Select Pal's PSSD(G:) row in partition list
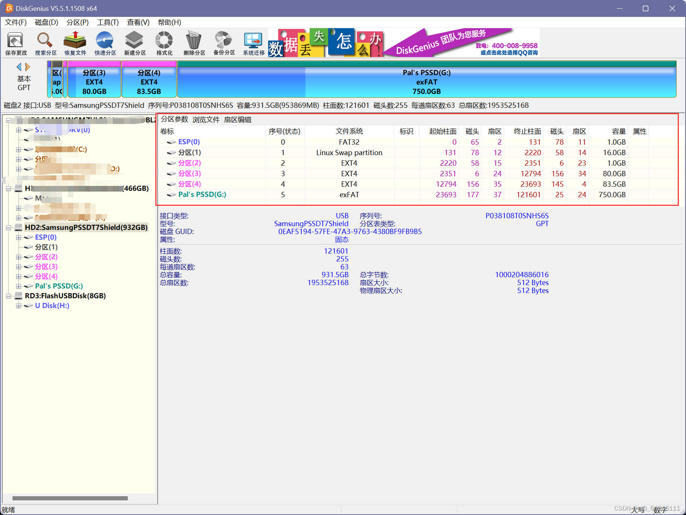 202,195
